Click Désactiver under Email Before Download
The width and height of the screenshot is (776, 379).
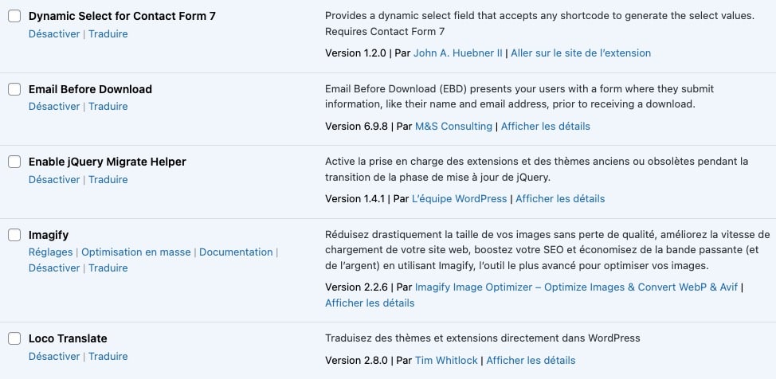point(54,107)
